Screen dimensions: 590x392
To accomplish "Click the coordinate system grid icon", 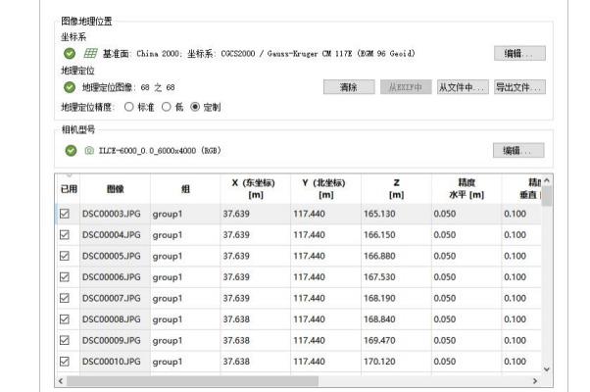I will click(x=90, y=53).
